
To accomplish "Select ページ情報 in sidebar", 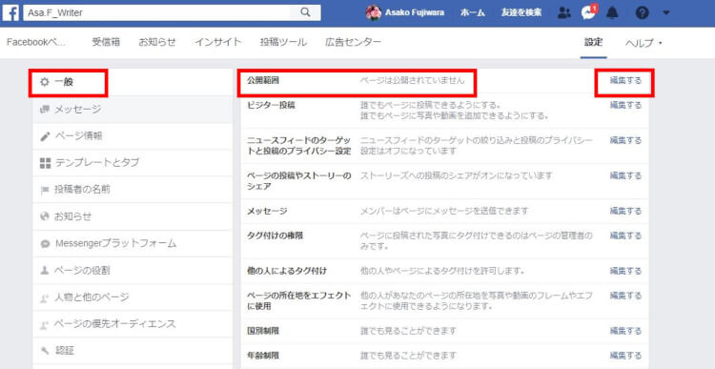I will [x=133, y=136].
